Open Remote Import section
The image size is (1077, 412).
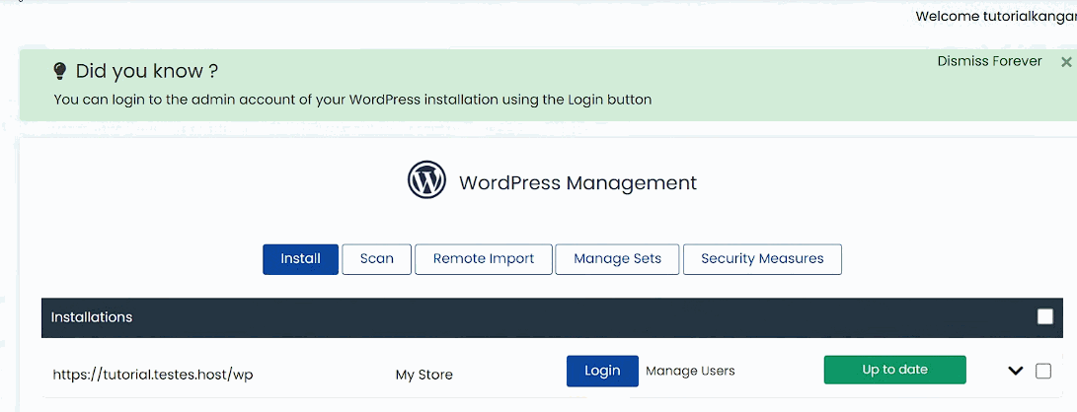point(483,259)
